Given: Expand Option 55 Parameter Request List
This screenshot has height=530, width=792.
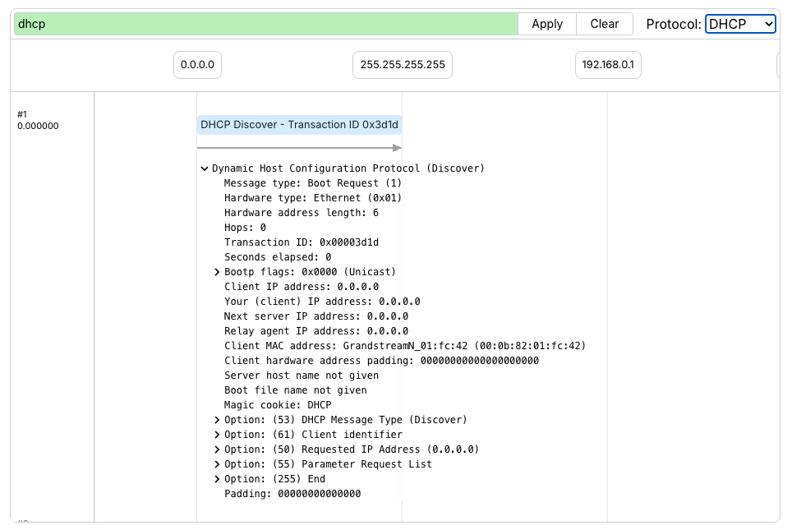Looking at the screenshot, I should pyautogui.click(x=217, y=464).
